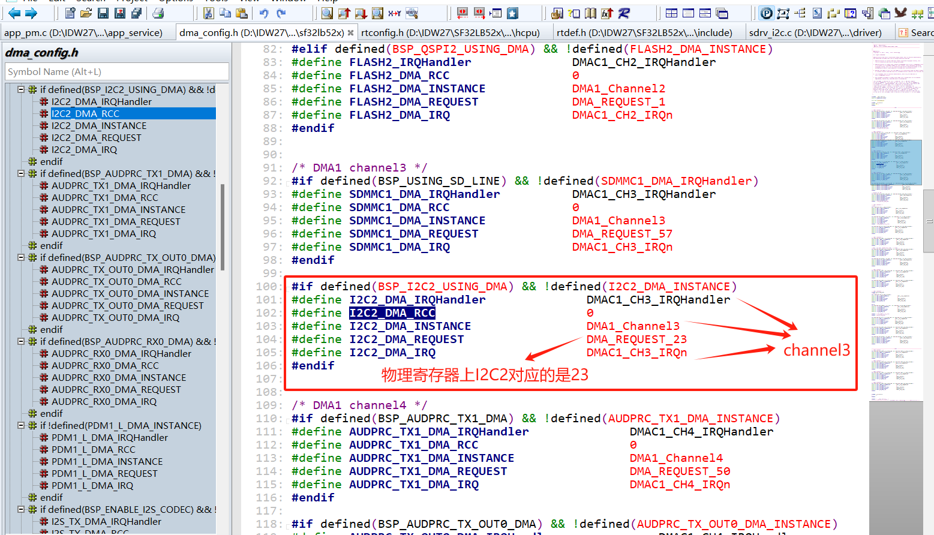Close the dma_config.h tab
The width and height of the screenshot is (934, 535).
click(350, 32)
